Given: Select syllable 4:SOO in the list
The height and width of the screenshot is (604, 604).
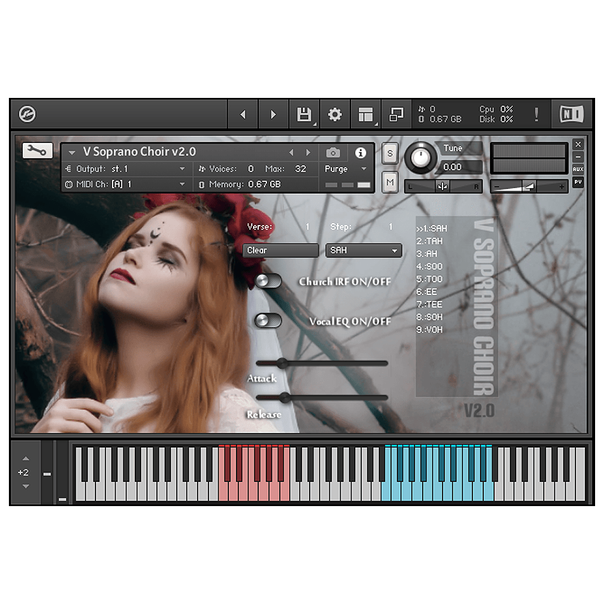Looking at the screenshot, I should click(x=430, y=266).
